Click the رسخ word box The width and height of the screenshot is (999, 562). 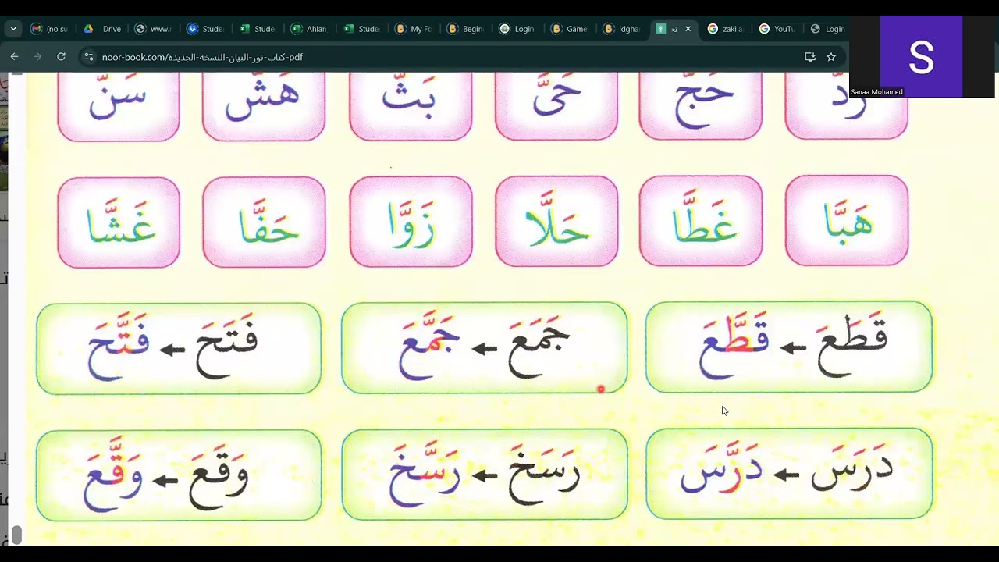click(x=484, y=475)
